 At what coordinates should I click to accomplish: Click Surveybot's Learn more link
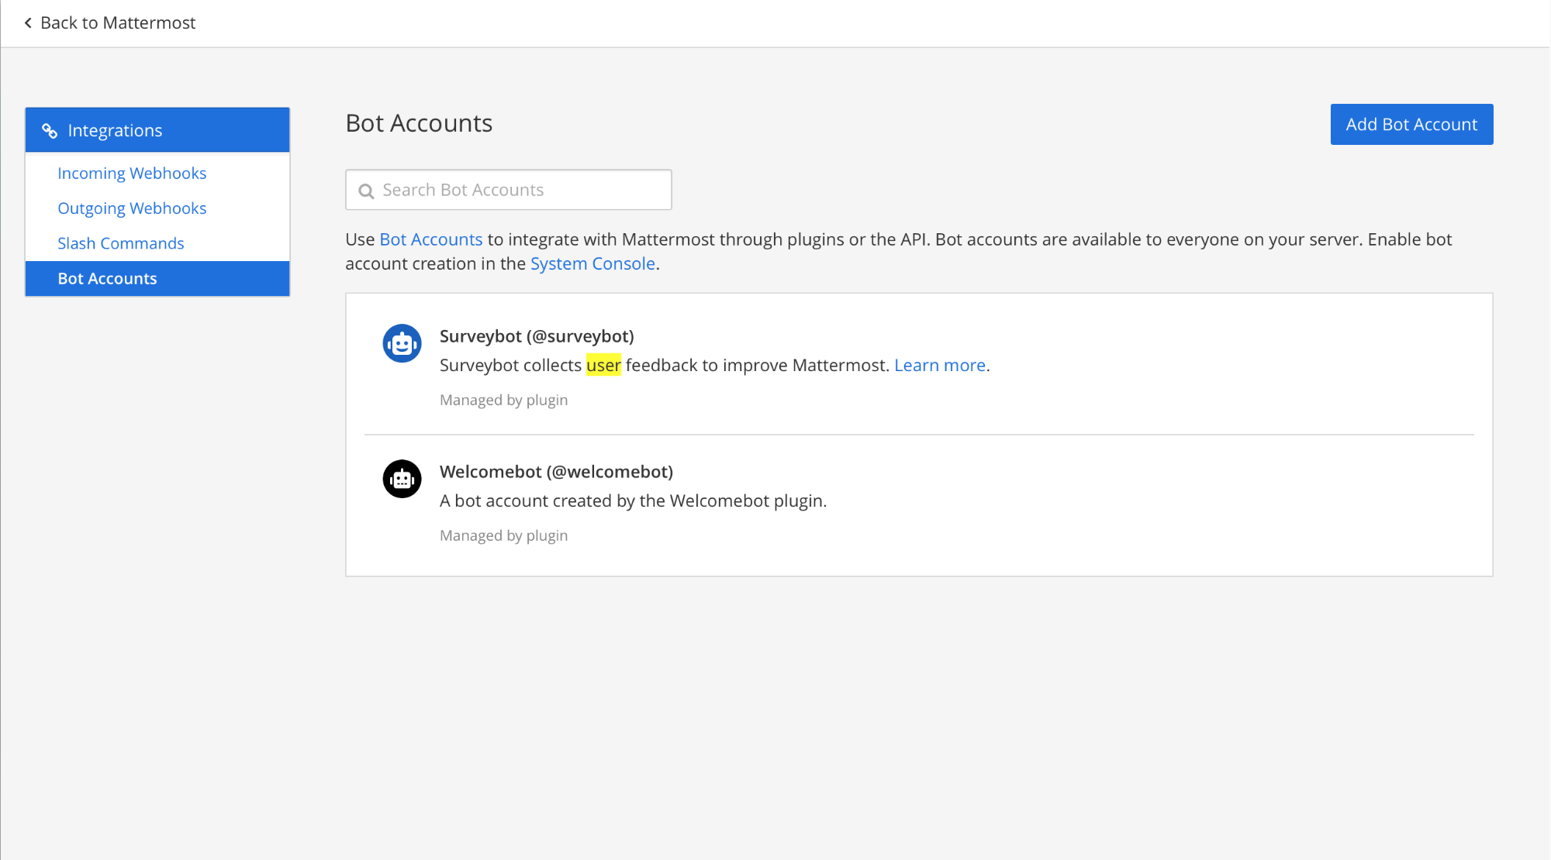[x=939, y=365]
